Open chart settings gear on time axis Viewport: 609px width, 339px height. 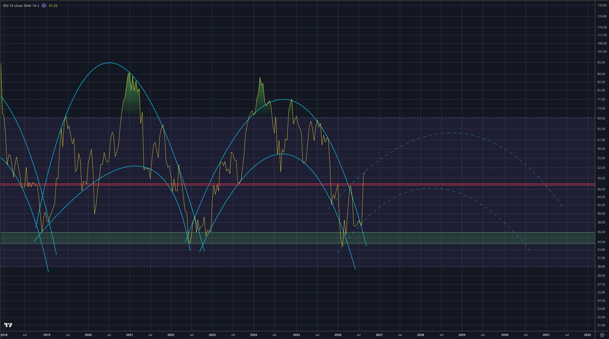601,335
